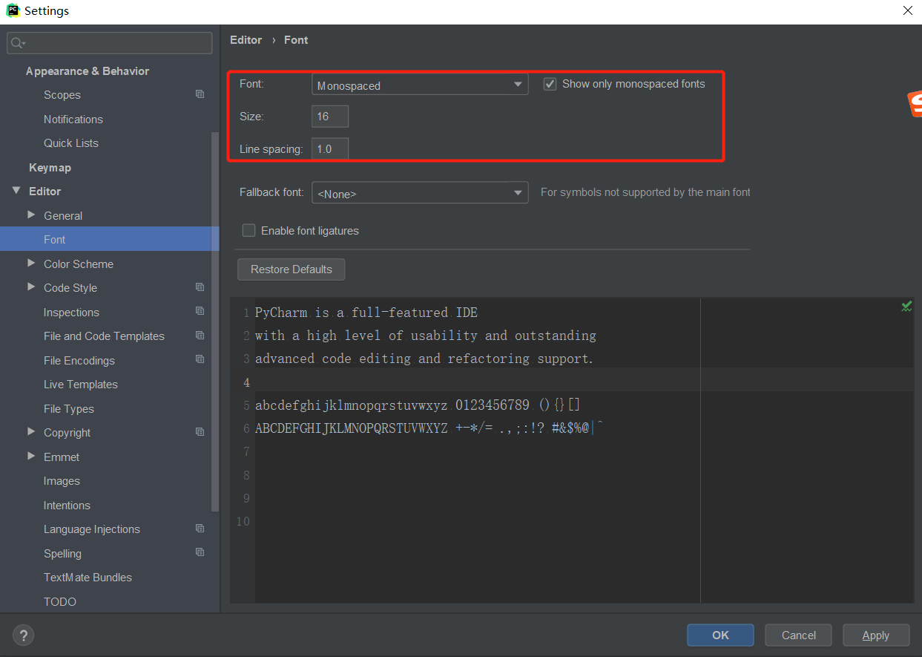This screenshot has height=657, width=922.
Task: Open help with the question mark button
Action: coord(23,635)
